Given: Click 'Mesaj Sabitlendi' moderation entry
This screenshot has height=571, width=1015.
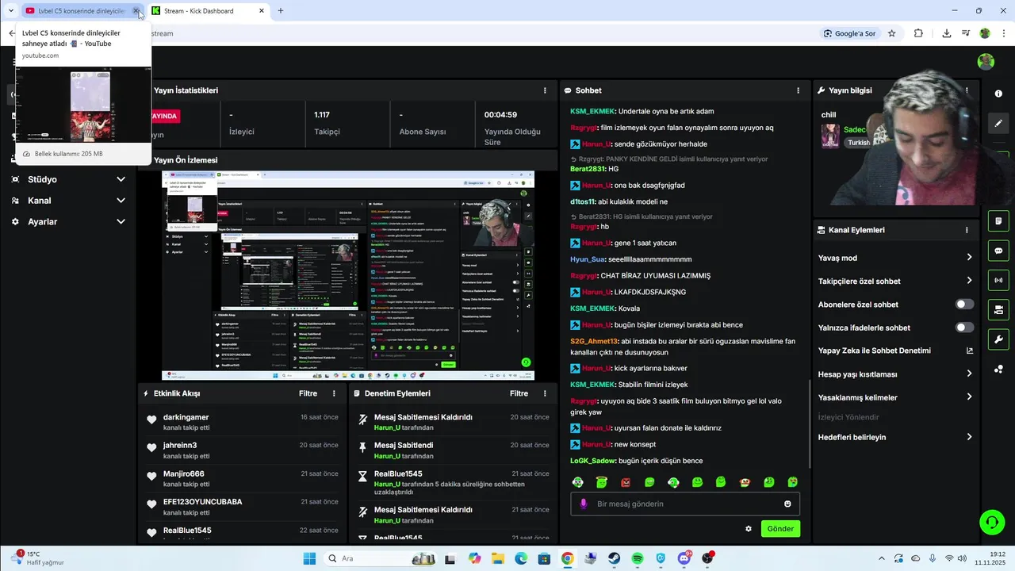Looking at the screenshot, I should (453, 450).
